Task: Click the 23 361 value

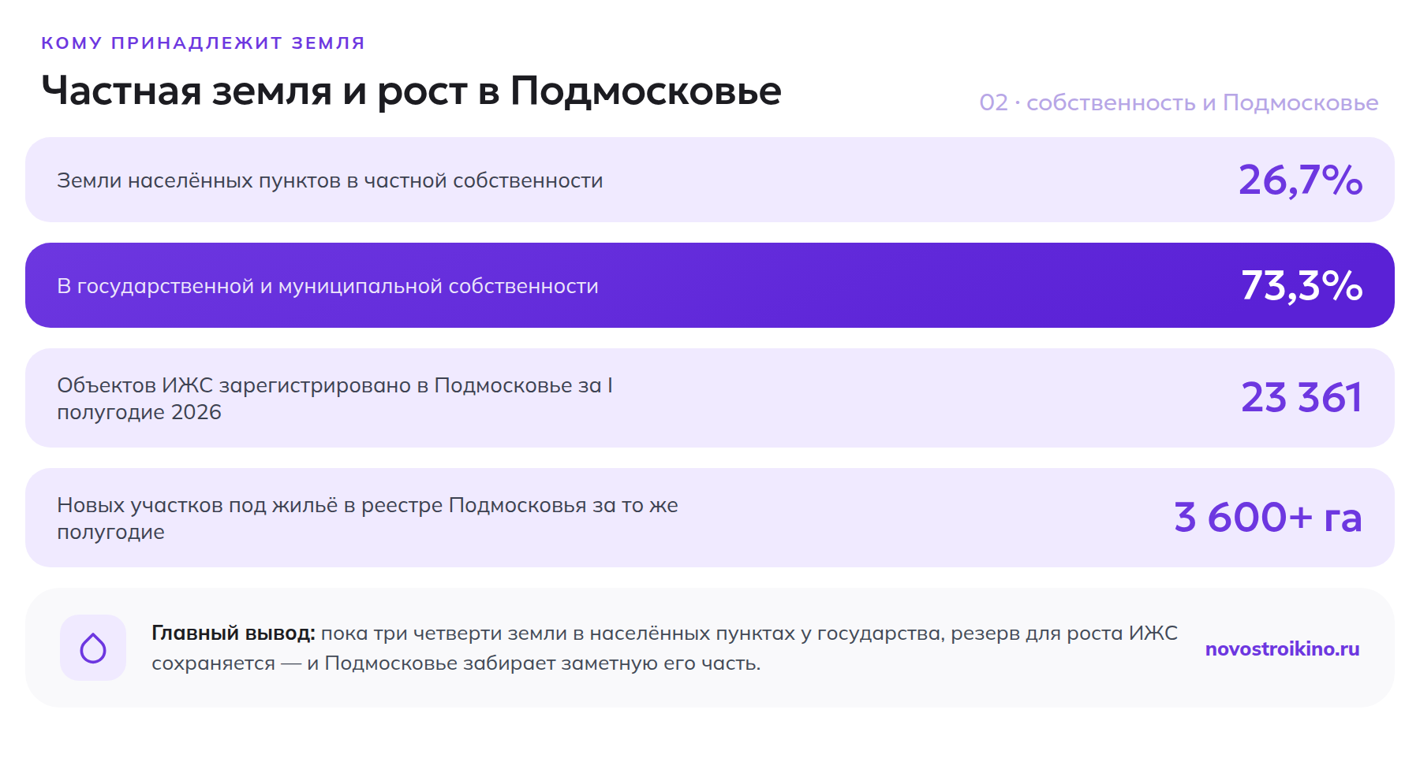Action: click(1302, 397)
